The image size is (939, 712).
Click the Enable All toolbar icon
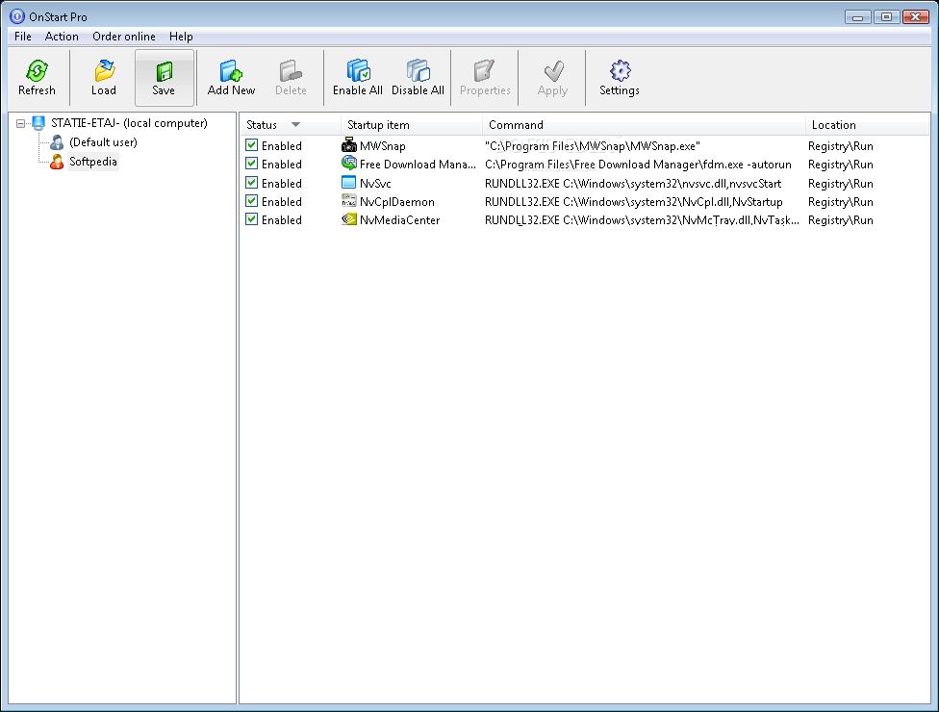click(x=358, y=70)
